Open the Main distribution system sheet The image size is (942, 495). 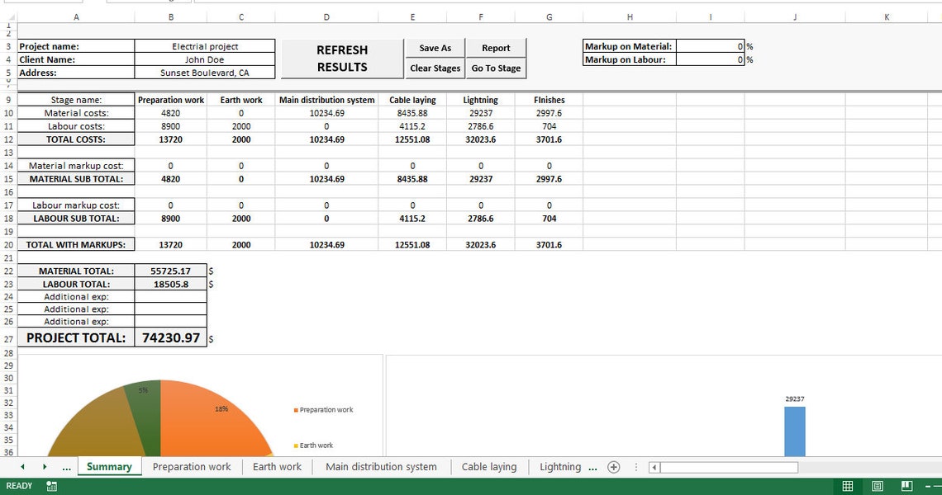click(380, 466)
